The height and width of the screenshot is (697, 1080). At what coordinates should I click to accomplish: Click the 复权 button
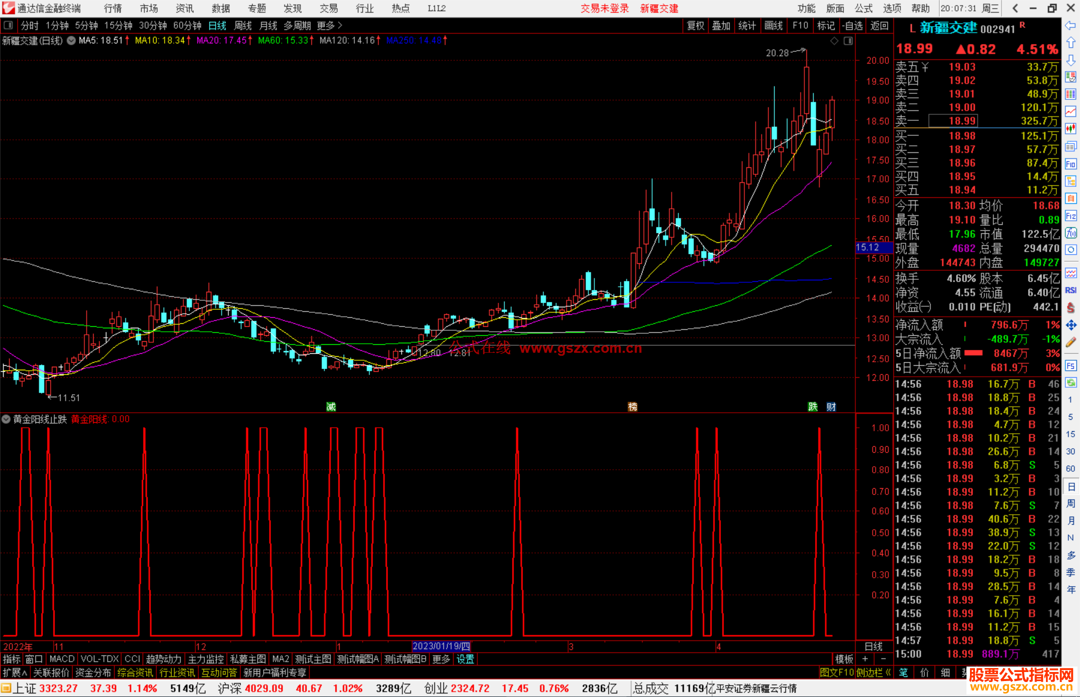point(695,25)
